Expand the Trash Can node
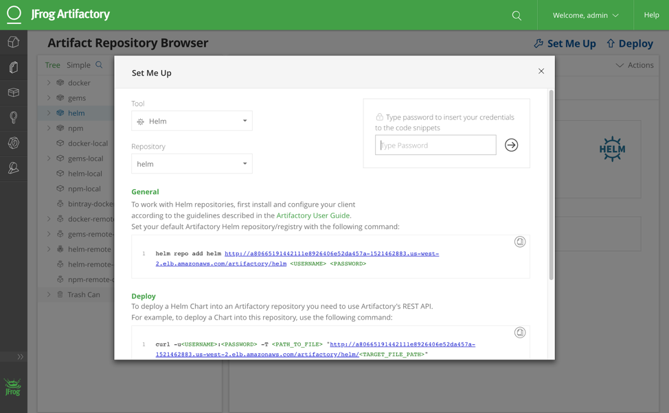 49,294
